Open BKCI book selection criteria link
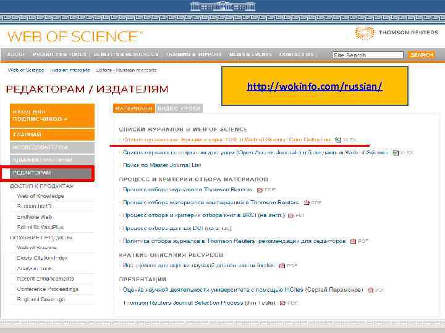 (x=203, y=215)
